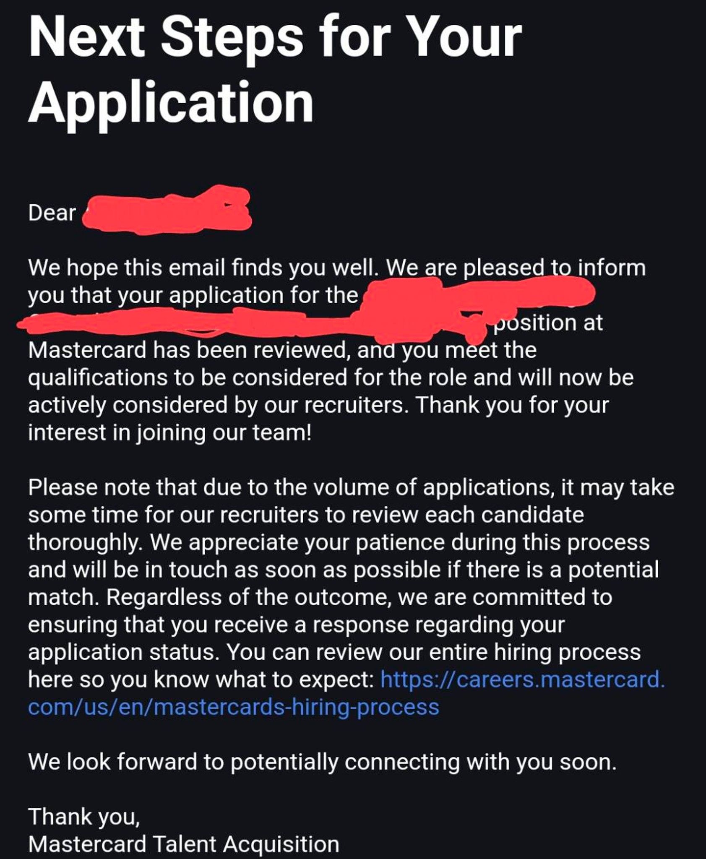
Task: Click 'interest in joining our team!' line
Action: (170, 433)
